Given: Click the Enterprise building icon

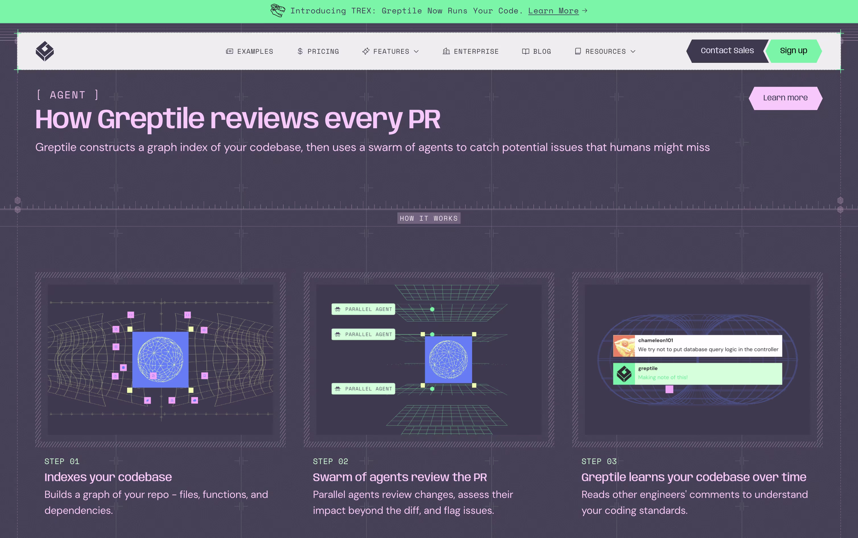Looking at the screenshot, I should coord(446,51).
